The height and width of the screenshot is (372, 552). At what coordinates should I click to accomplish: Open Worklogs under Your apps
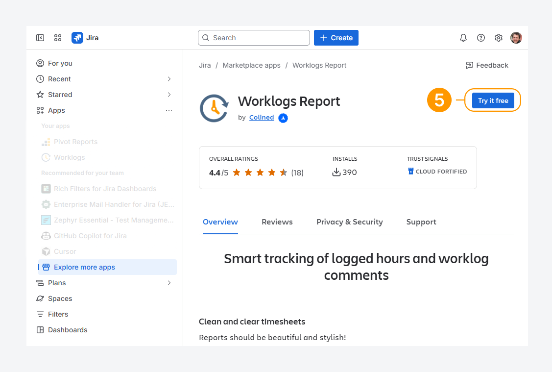pyautogui.click(x=107, y=157)
